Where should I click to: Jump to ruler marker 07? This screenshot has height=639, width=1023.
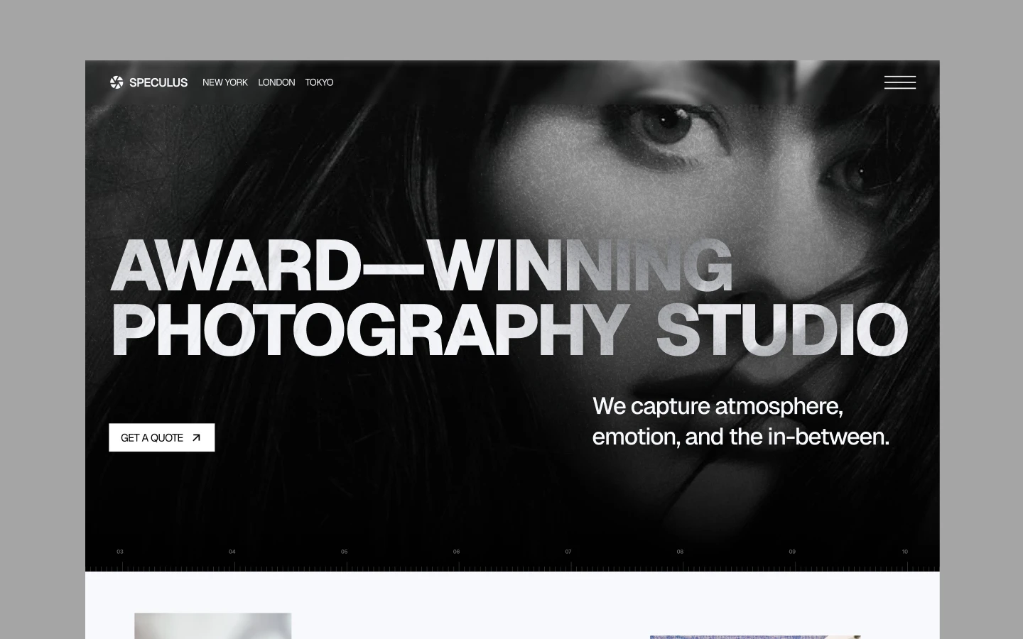[x=568, y=552]
